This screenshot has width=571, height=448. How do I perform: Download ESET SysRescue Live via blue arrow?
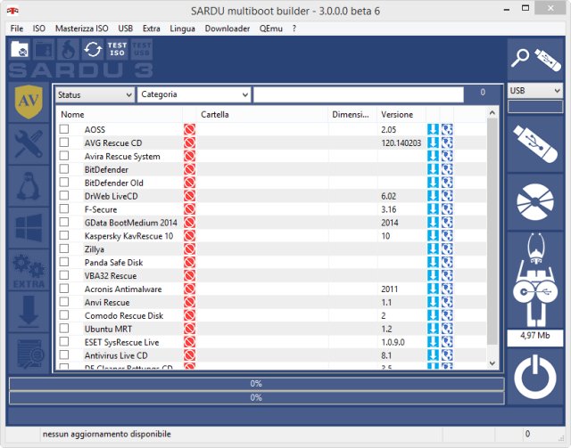tap(433, 342)
